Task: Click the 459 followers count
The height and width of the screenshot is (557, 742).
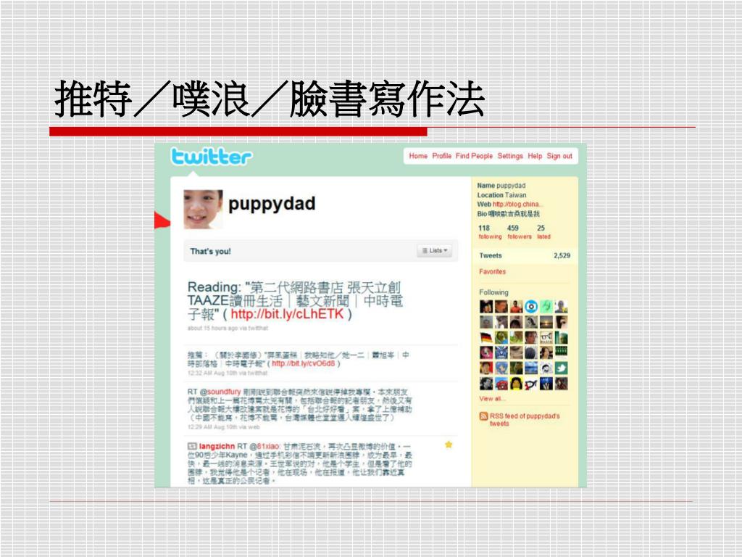Action: [519, 231]
